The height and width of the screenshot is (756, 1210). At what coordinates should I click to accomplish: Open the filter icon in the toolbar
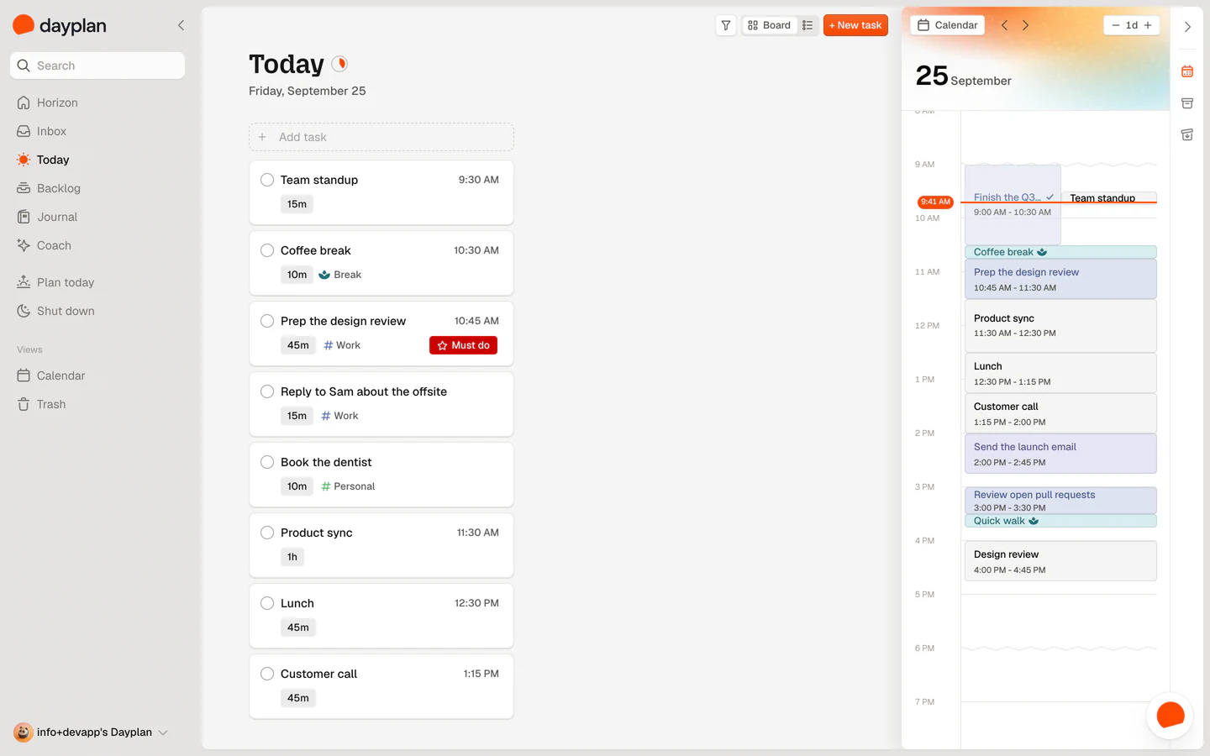pyautogui.click(x=726, y=25)
